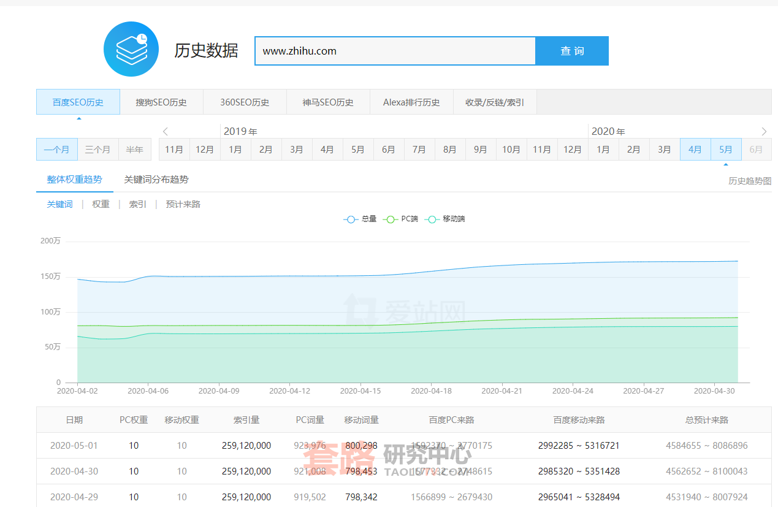Select 2019年 2月 in timeline
Screen dimensions: 778x507
[266, 149]
